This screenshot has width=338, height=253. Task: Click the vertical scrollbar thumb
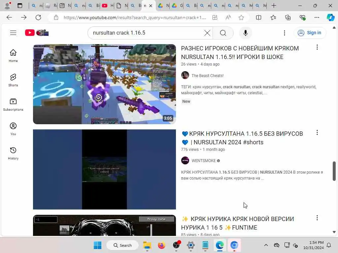coord(334,171)
